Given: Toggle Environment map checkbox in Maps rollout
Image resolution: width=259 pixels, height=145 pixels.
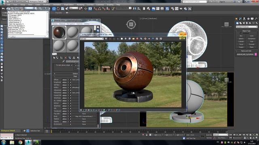Looking at the screenshot, I should [x=70, y=124].
